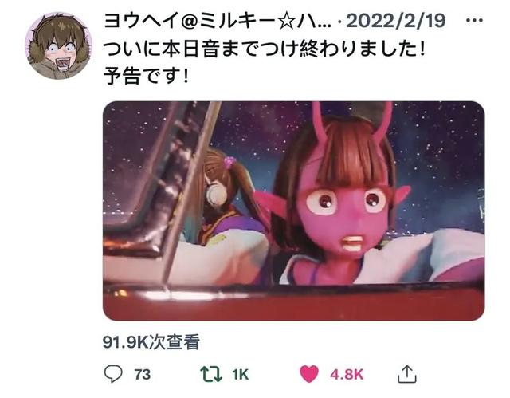Open the three-dot more options menu
Image resolution: width=510 pixels, height=398 pixels.
(x=474, y=21)
